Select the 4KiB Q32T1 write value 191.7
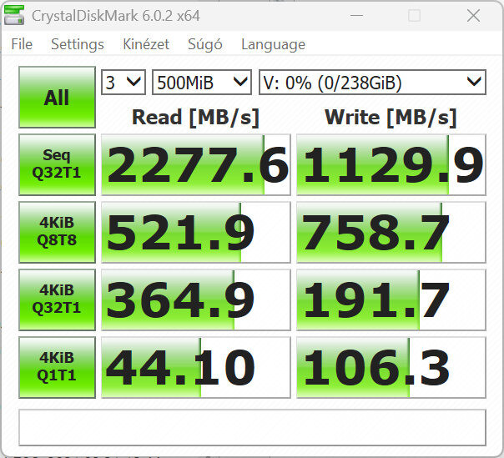This screenshot has height=458, width=504. (391, 299)
